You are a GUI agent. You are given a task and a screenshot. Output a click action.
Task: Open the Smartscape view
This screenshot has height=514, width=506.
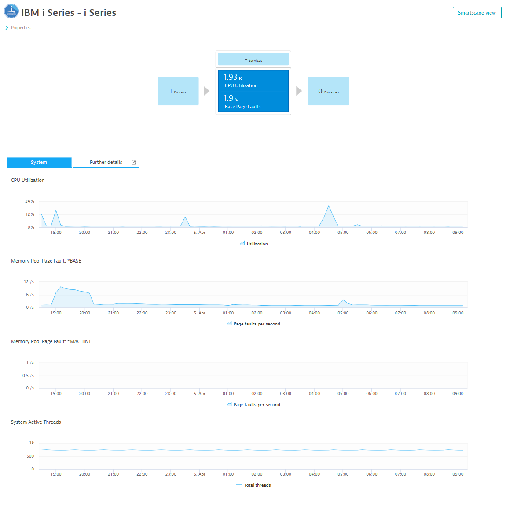477,13
